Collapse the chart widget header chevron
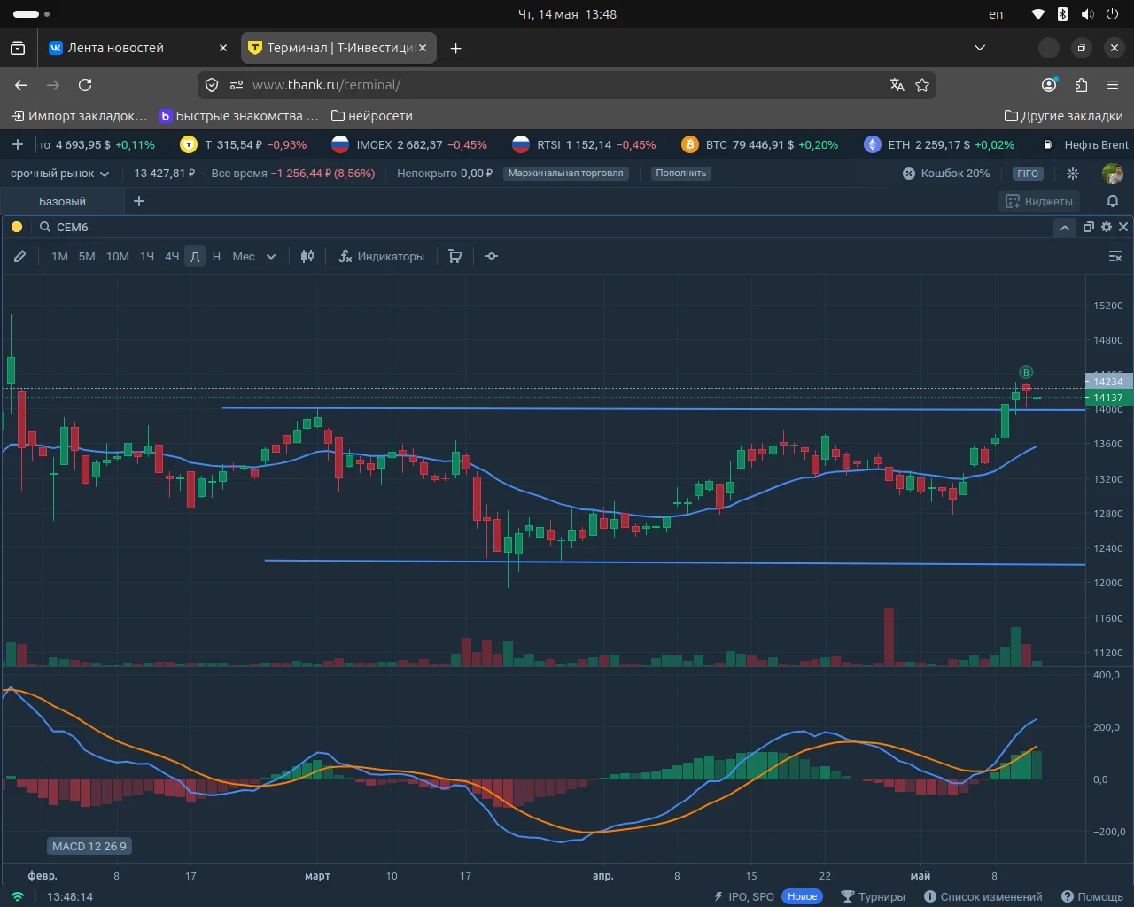This screenshot has width=1134, height=907. [1065, 228]
